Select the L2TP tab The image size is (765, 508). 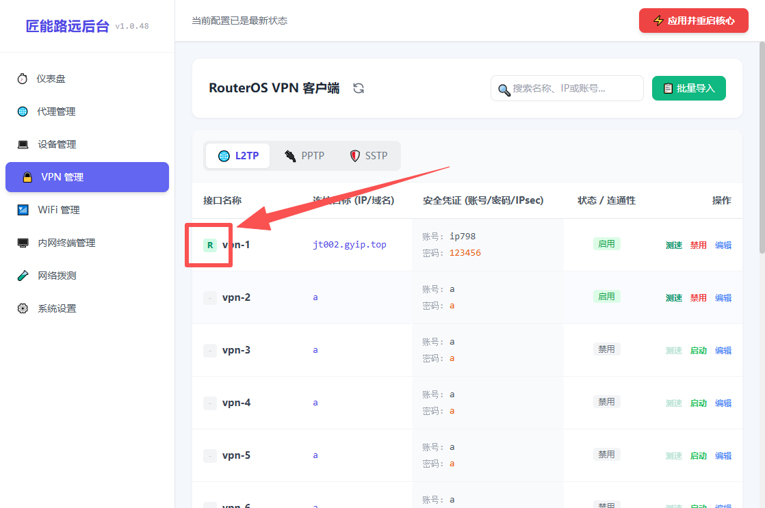coord(237,155)
